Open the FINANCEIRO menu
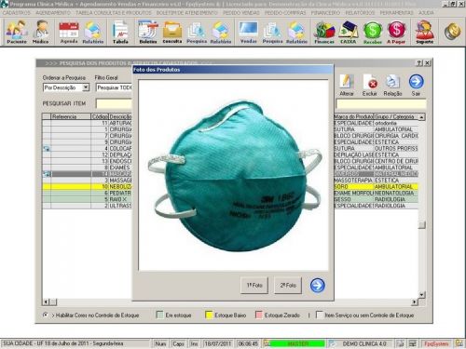The width and height of the screenshot is (466, 349). pyautogui.click(x=325, y=13)
